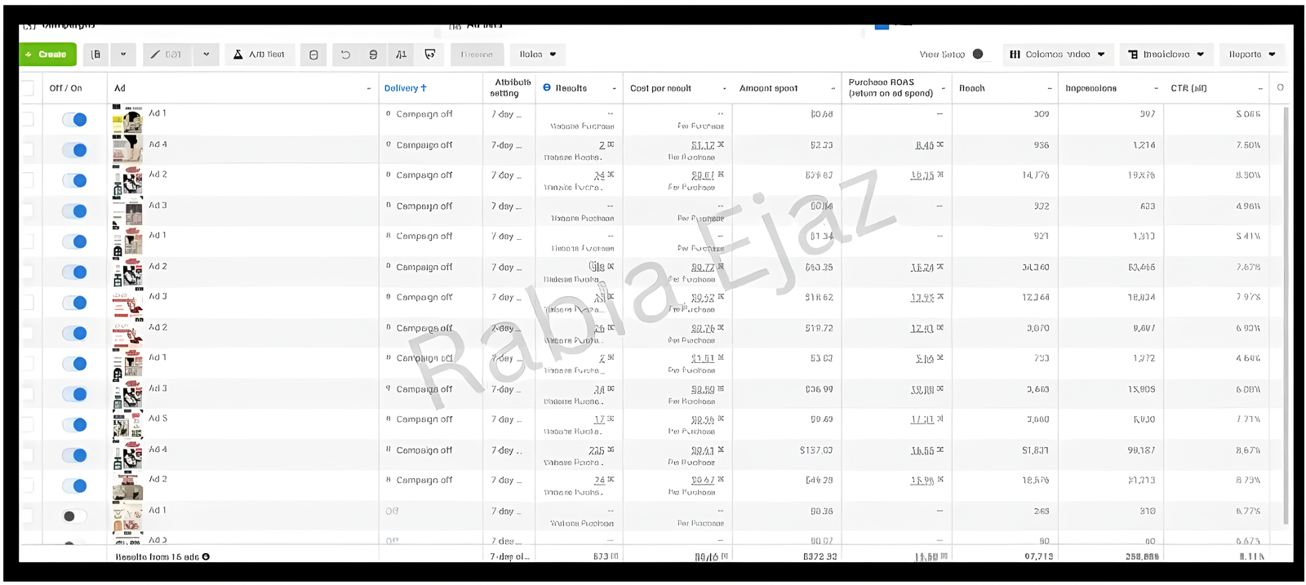The width and height of the screenshot is (1306, 585).
Task: Click the delete icon in the toolbar
Action: click(x=313, y=55)
